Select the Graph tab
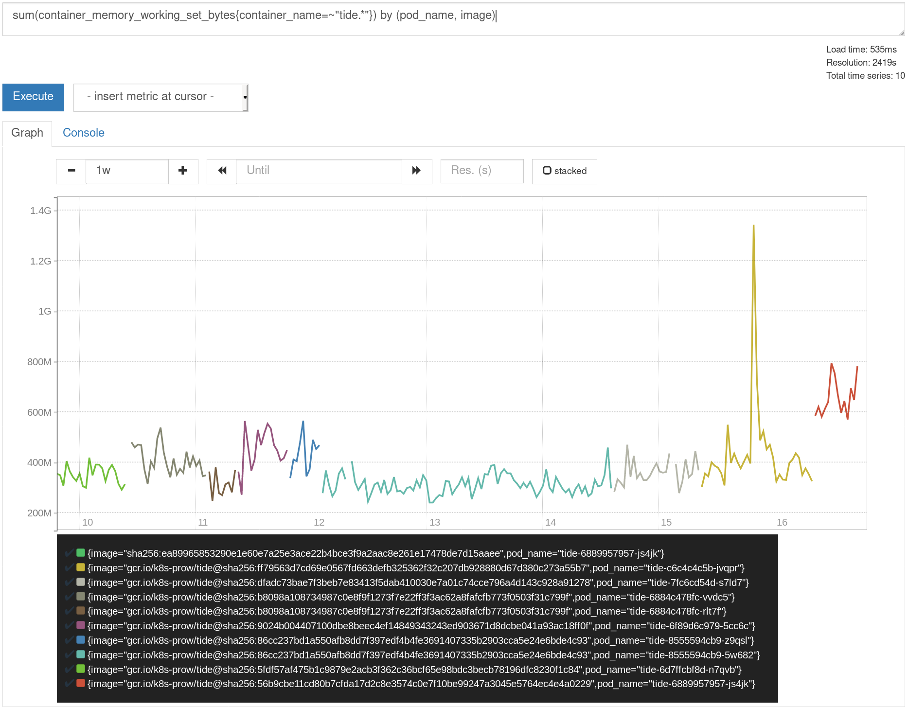Screen dimensions: 908x707 click(x=27, y=133)
